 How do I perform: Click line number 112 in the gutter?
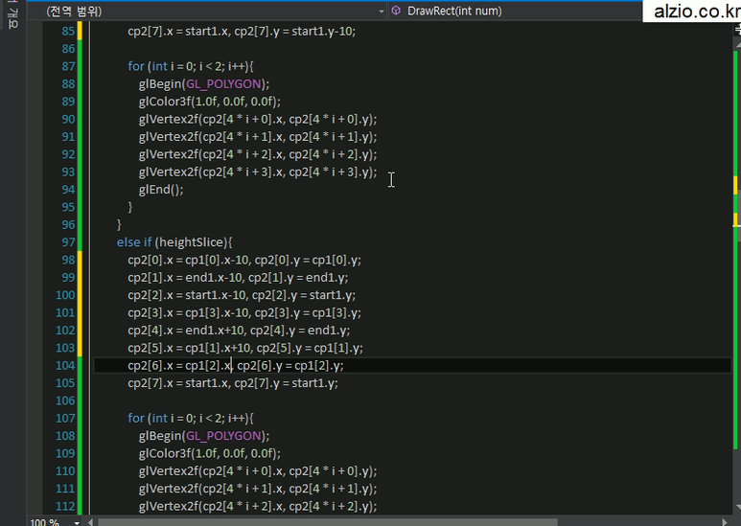[x=65, y=506]
